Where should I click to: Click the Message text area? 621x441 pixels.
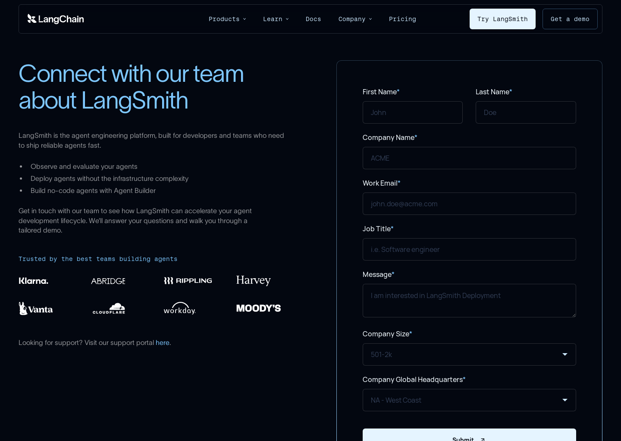point(469,300)
